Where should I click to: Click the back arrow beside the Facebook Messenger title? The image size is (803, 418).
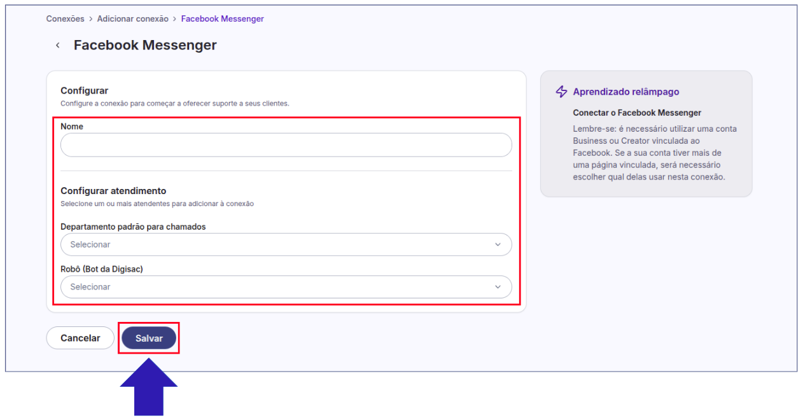coord(58,46)
